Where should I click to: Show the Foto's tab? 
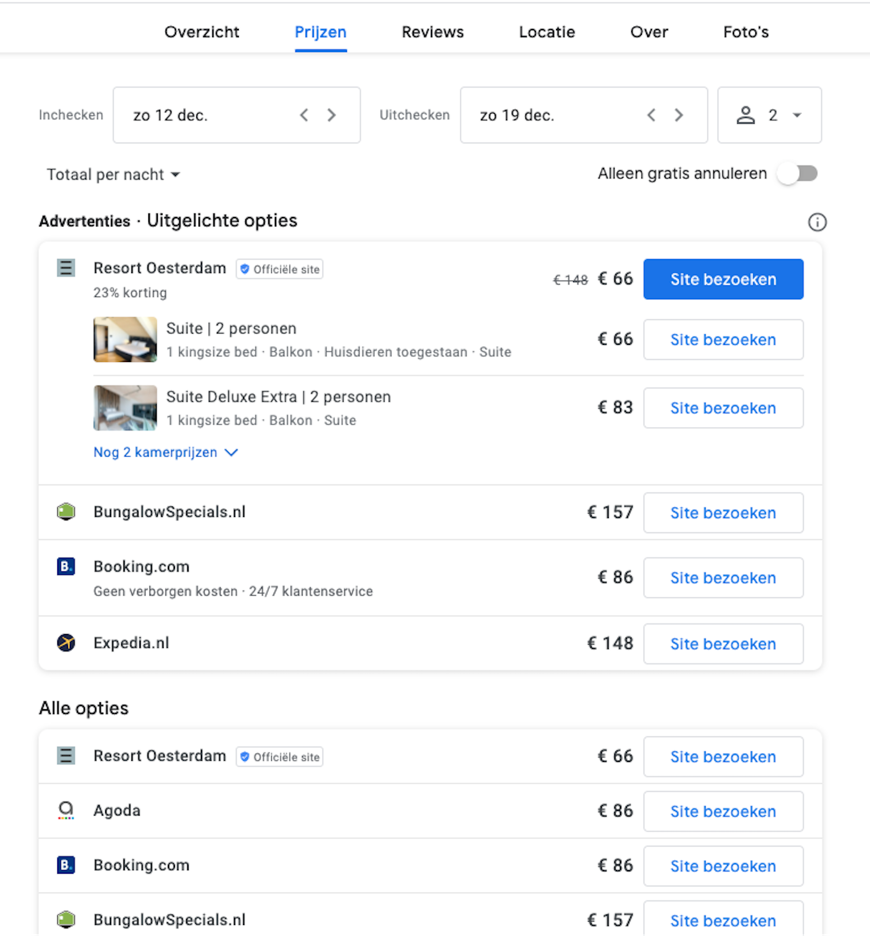tap(746, 32)
